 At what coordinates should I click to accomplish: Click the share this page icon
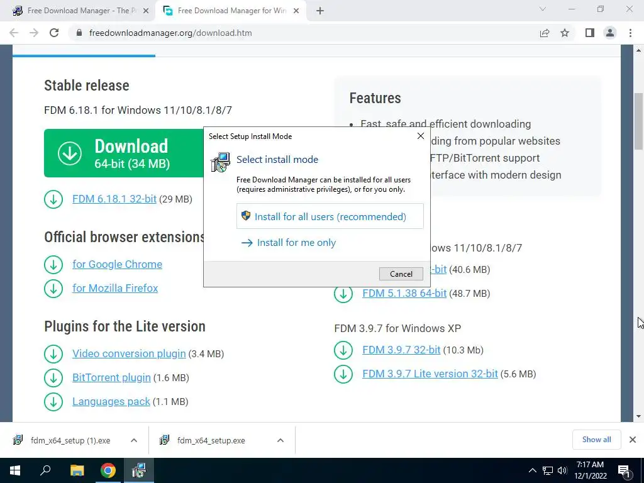pyautogui.click(x=545, y=33)
